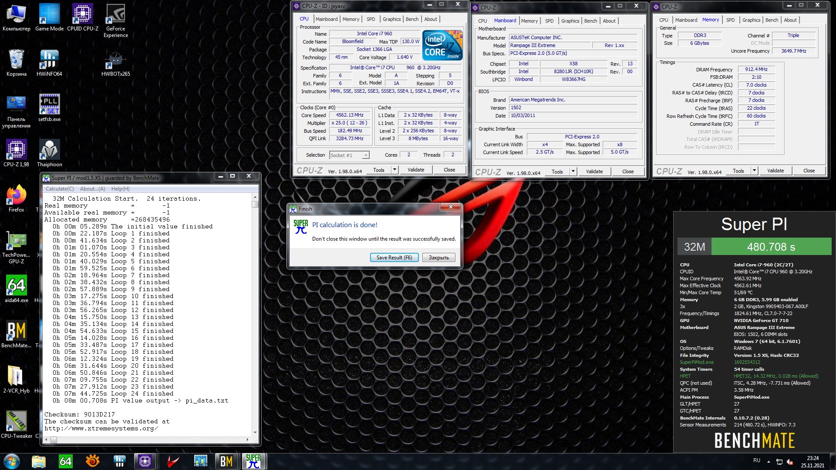Launch HWiNFO64 desktop shortcut
This screenshot has width=836, height=470.
point(49,63)
